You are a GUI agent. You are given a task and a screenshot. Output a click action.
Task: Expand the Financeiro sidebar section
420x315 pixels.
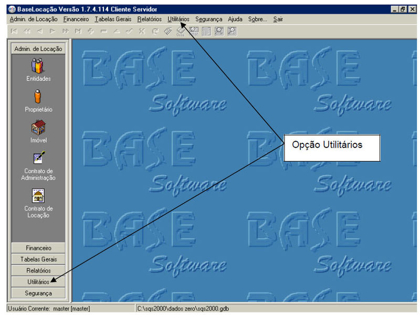pyautogui.click(x=38, y=248)
